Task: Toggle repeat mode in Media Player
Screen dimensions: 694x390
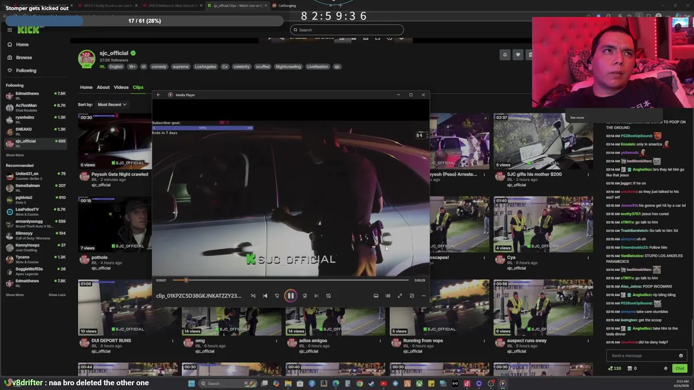Action: click(329, 296)
